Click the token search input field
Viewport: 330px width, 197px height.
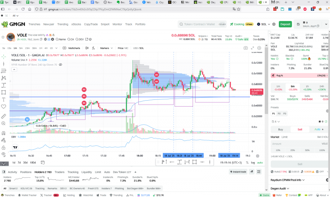(202, 24)
